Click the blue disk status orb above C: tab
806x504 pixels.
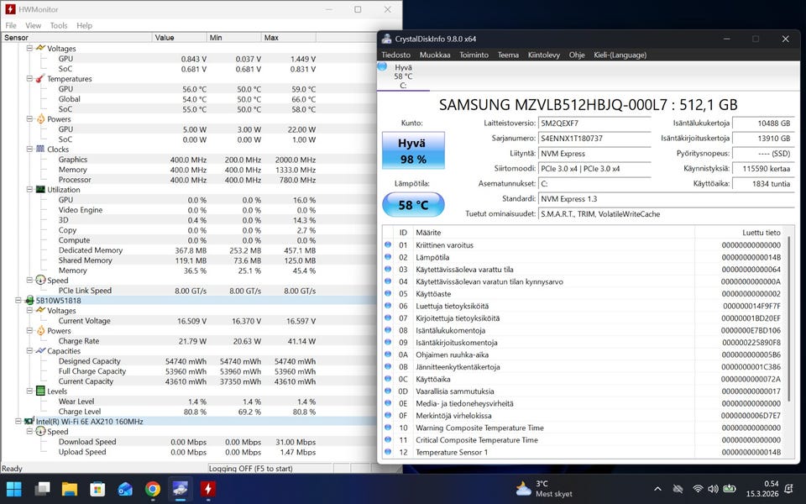pyautogui.click(x=382, y=66)
